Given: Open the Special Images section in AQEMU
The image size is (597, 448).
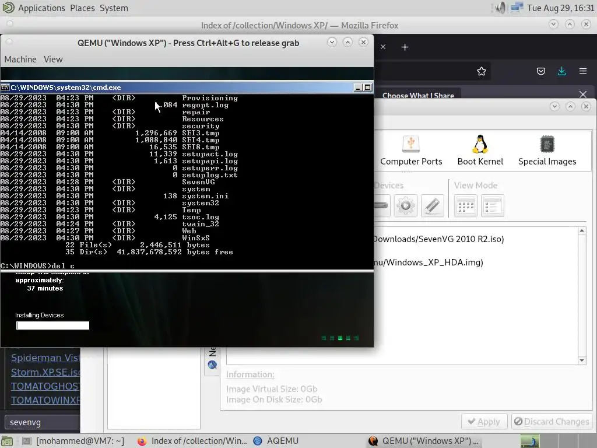Looking at the screenshot, I should point(547,150).
